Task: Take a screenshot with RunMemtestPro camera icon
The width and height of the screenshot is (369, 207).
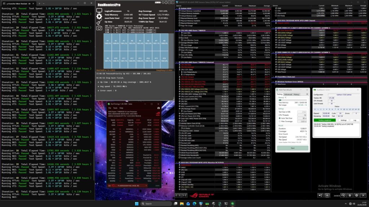Action: coord(99,28)
